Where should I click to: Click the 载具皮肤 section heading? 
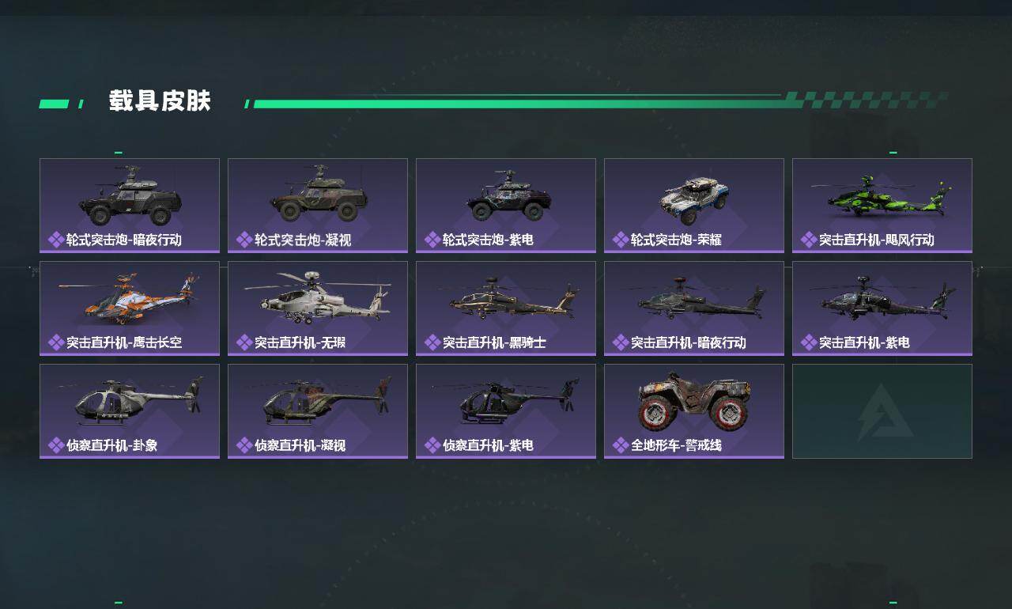tap(160, 101)
